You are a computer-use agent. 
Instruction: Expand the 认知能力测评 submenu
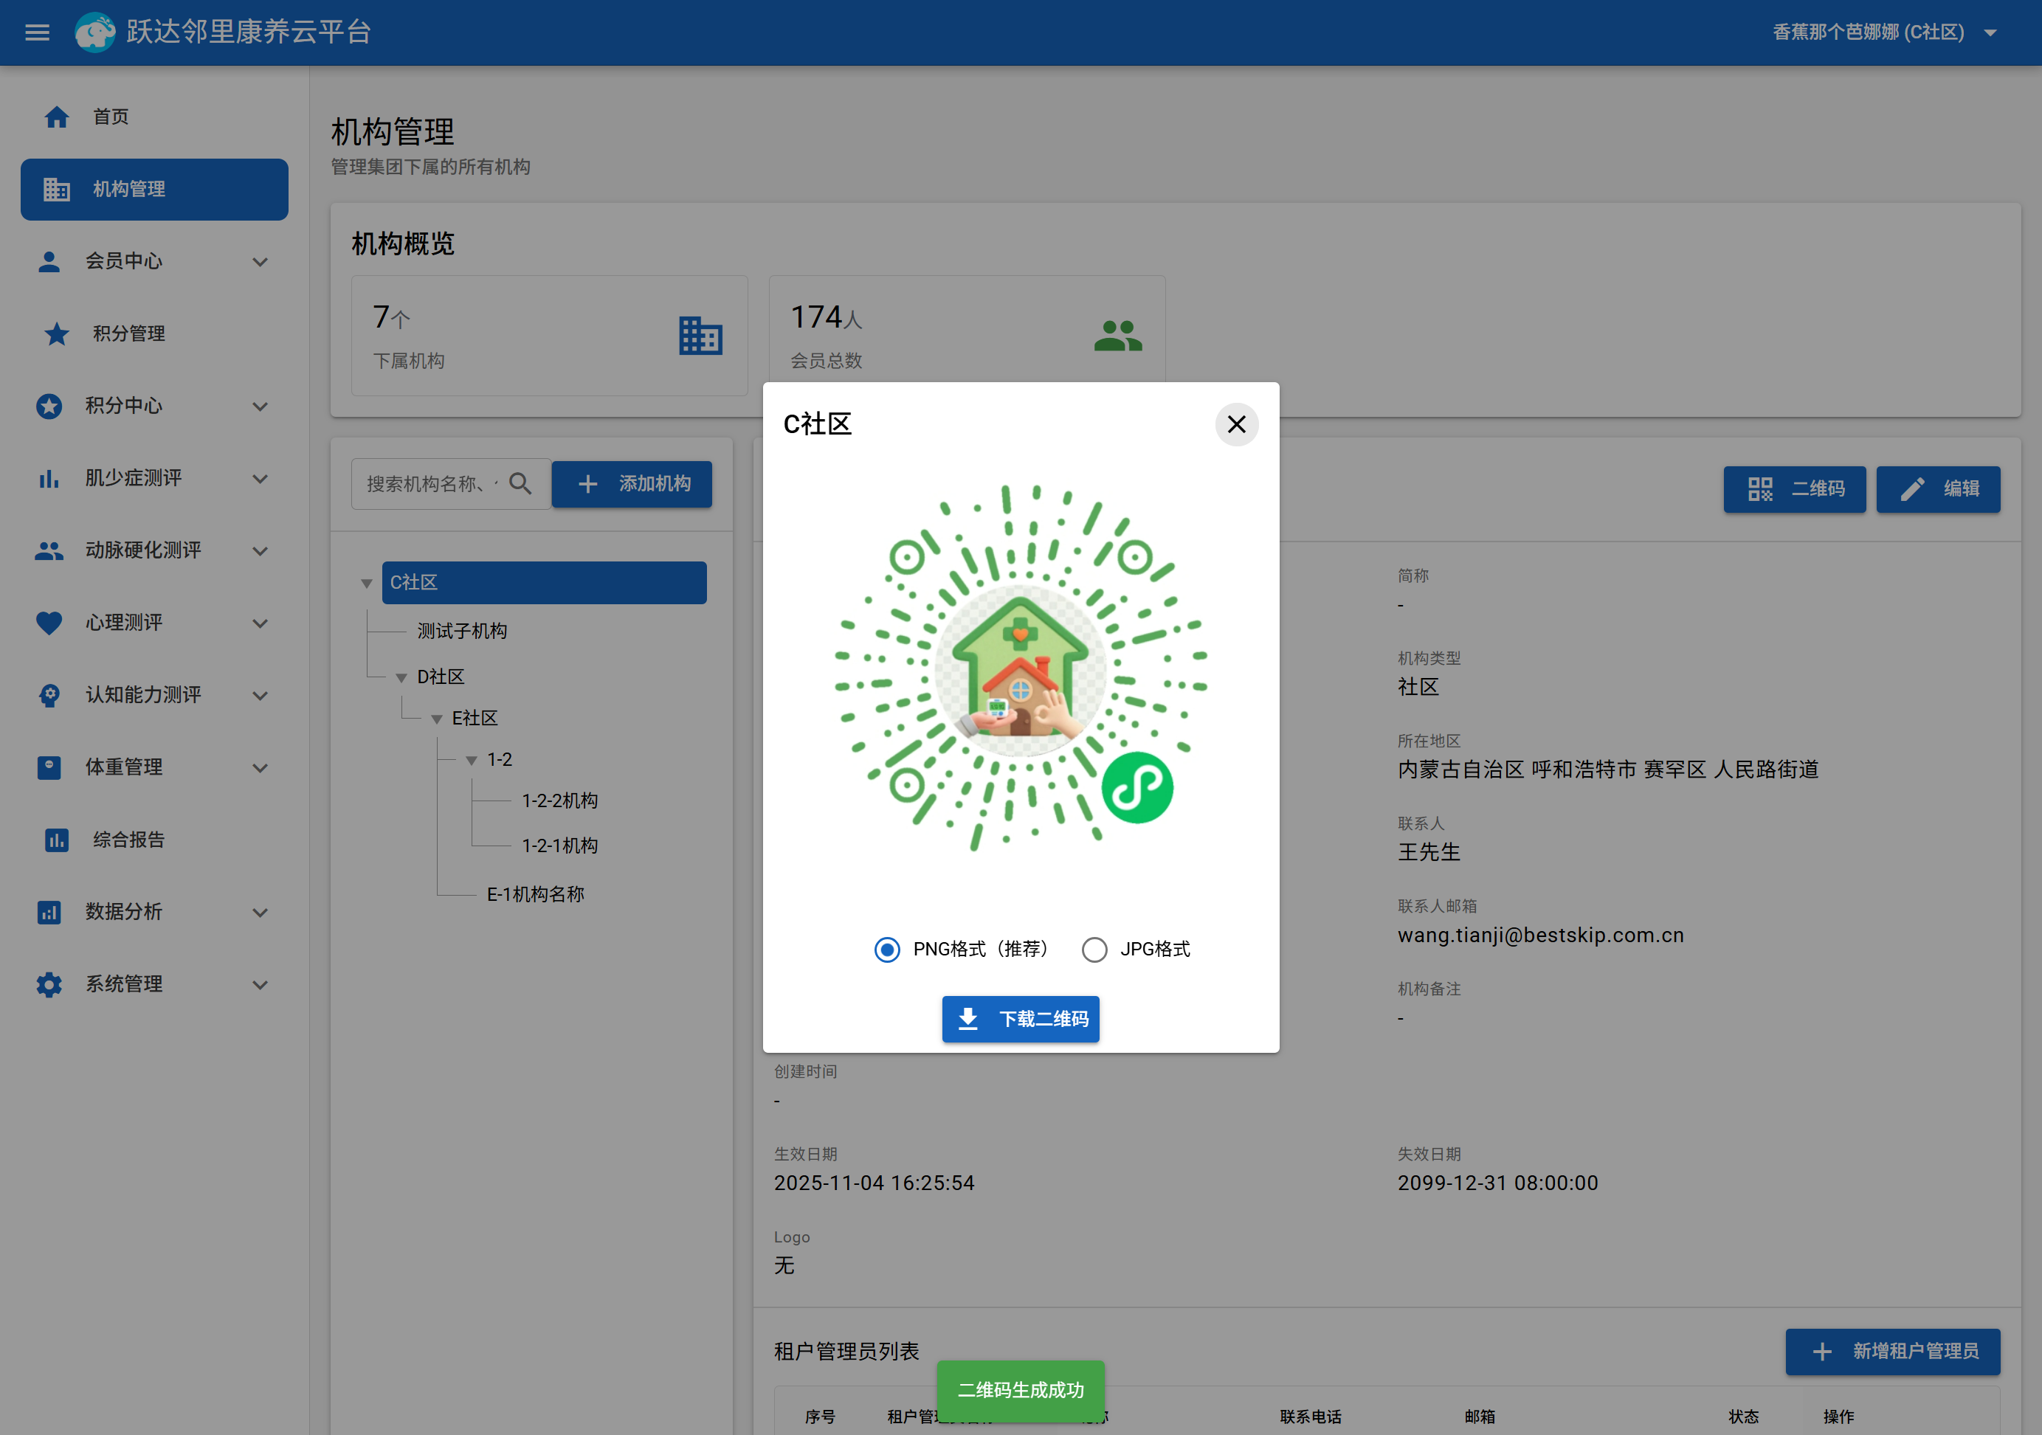(x=260, y=696)
